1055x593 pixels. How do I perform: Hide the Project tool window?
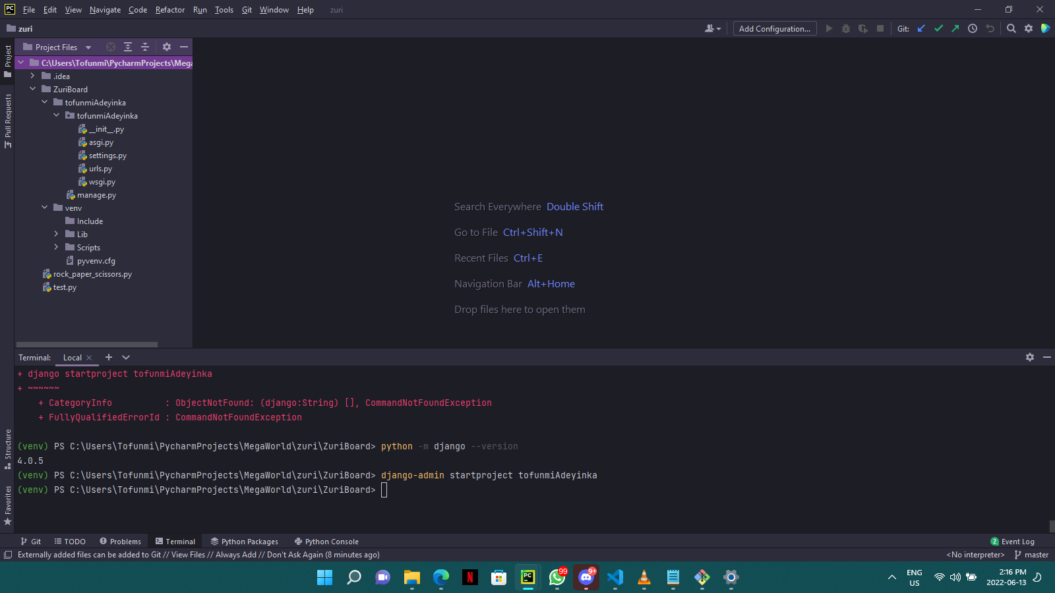pyautogui.click(x=184, y=47)
